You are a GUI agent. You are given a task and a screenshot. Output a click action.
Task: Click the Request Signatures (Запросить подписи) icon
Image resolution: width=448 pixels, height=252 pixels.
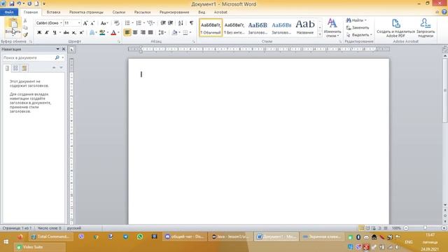(x=426, y=24)
